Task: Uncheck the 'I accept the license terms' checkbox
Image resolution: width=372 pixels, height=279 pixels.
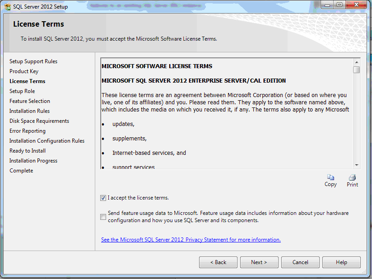Action: coord(103,198)
